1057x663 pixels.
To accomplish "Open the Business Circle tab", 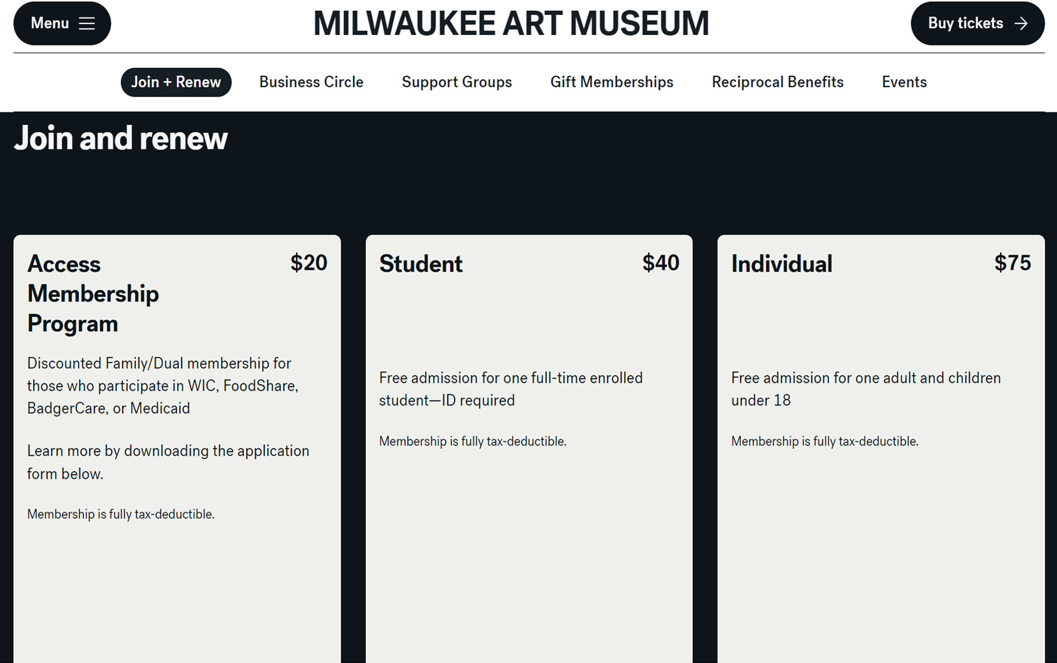I will coord(311,82).
